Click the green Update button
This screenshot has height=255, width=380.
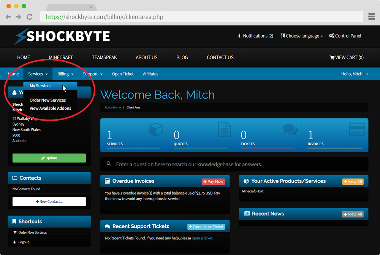49,158
